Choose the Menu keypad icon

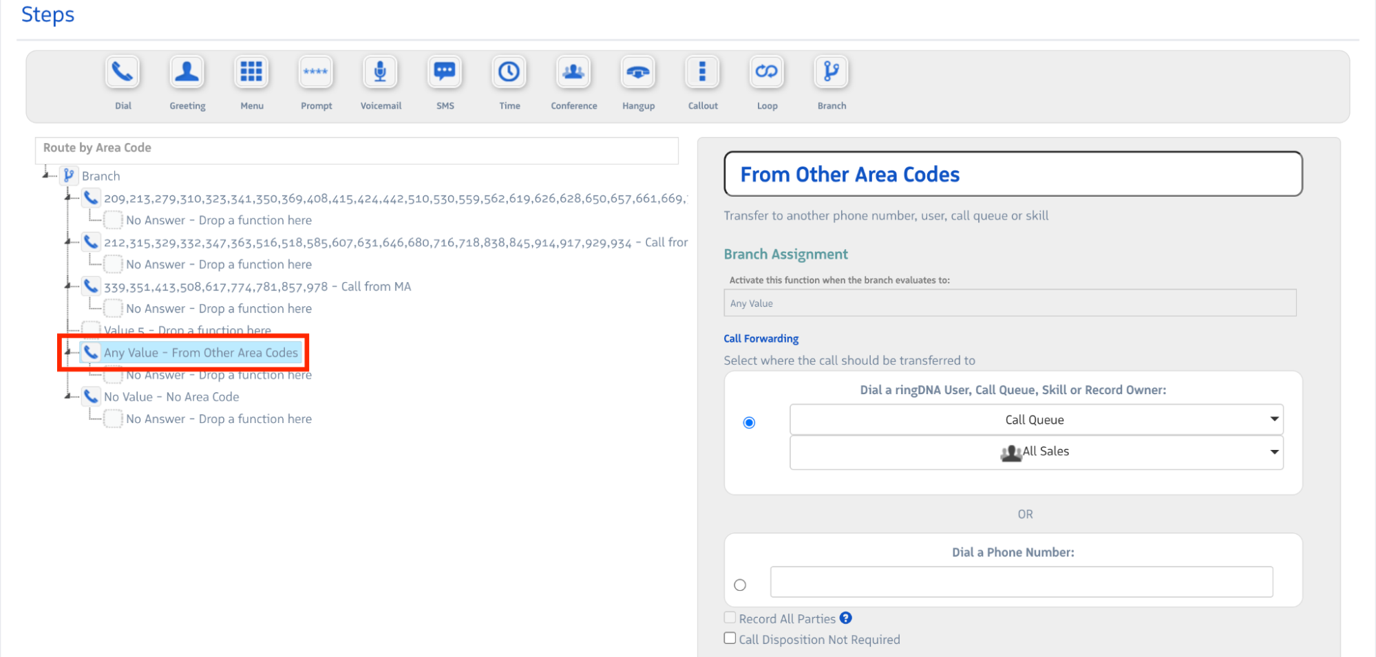(x=251, y=72)
